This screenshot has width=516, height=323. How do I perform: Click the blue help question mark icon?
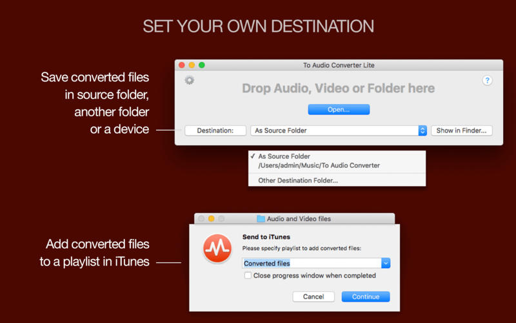pos(487,80)
